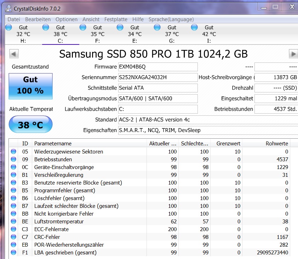
Task: Open the Festplatte menu
Action: (116, 19)
